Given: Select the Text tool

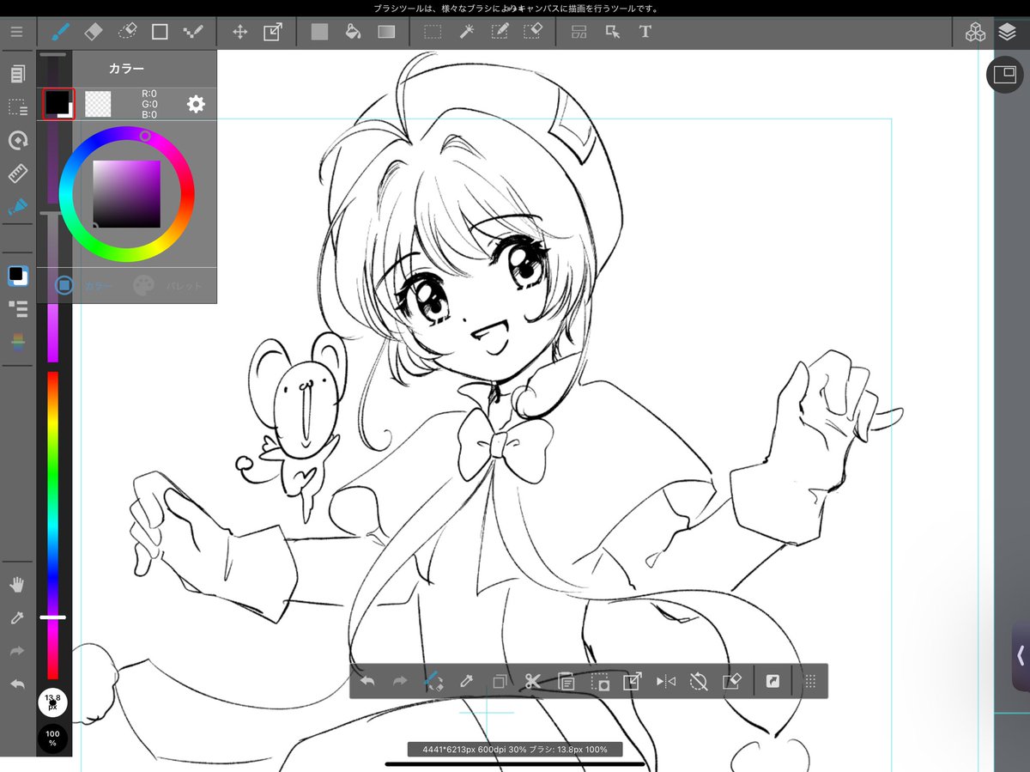Looking at the screenshot, I should point(645,32).
